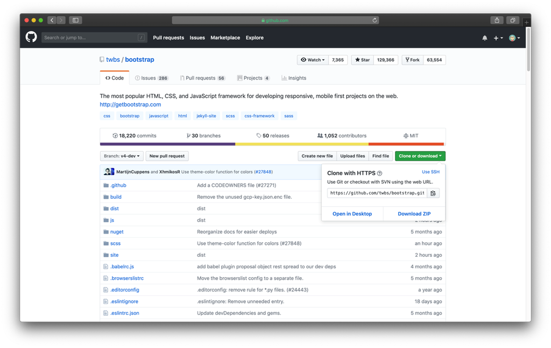Click Safari forward arrow button
Image resolution: width=551 pixels, height=348 pixels.
click(61, 20)
